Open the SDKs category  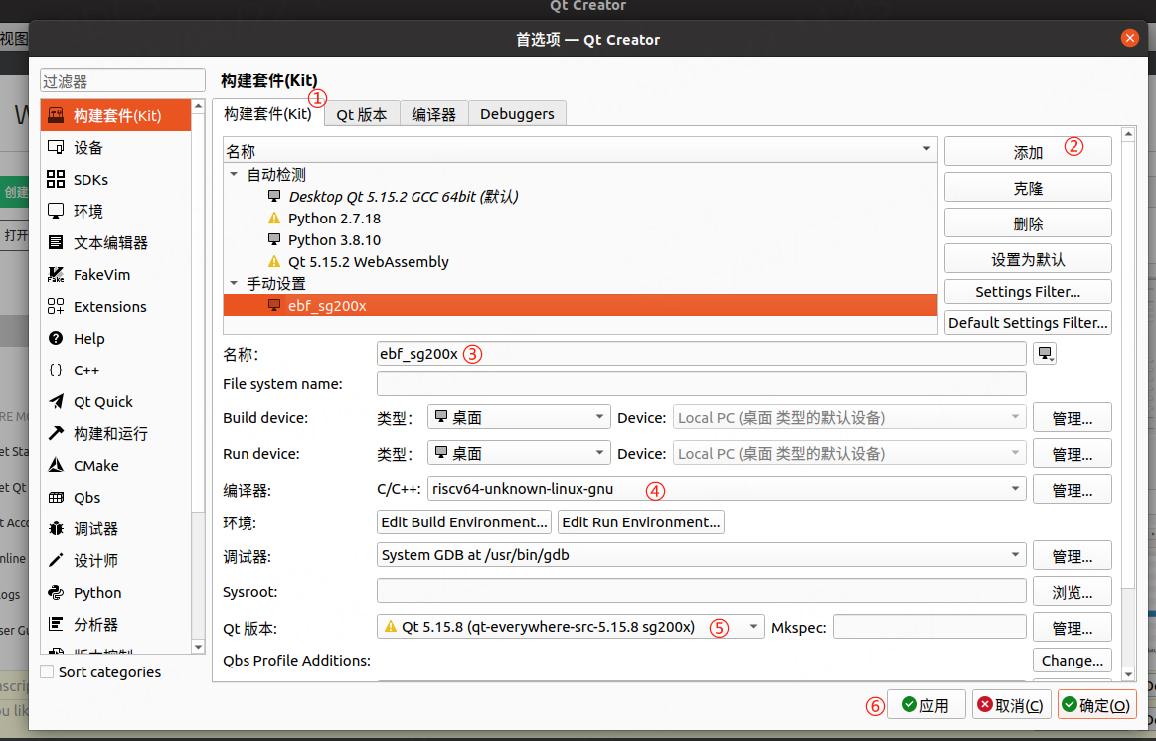115,179
